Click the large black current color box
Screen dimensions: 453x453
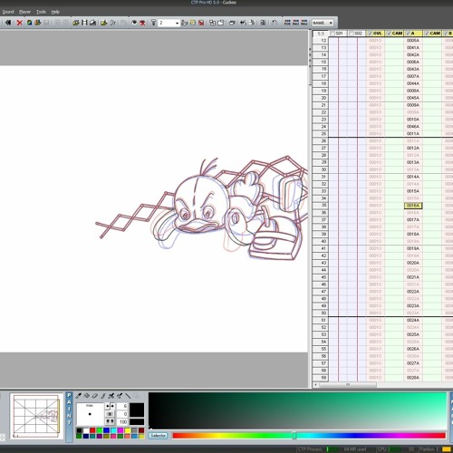[137, 410]
